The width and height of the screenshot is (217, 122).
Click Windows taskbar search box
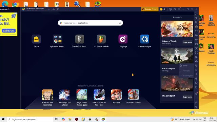tap(30, 119)
